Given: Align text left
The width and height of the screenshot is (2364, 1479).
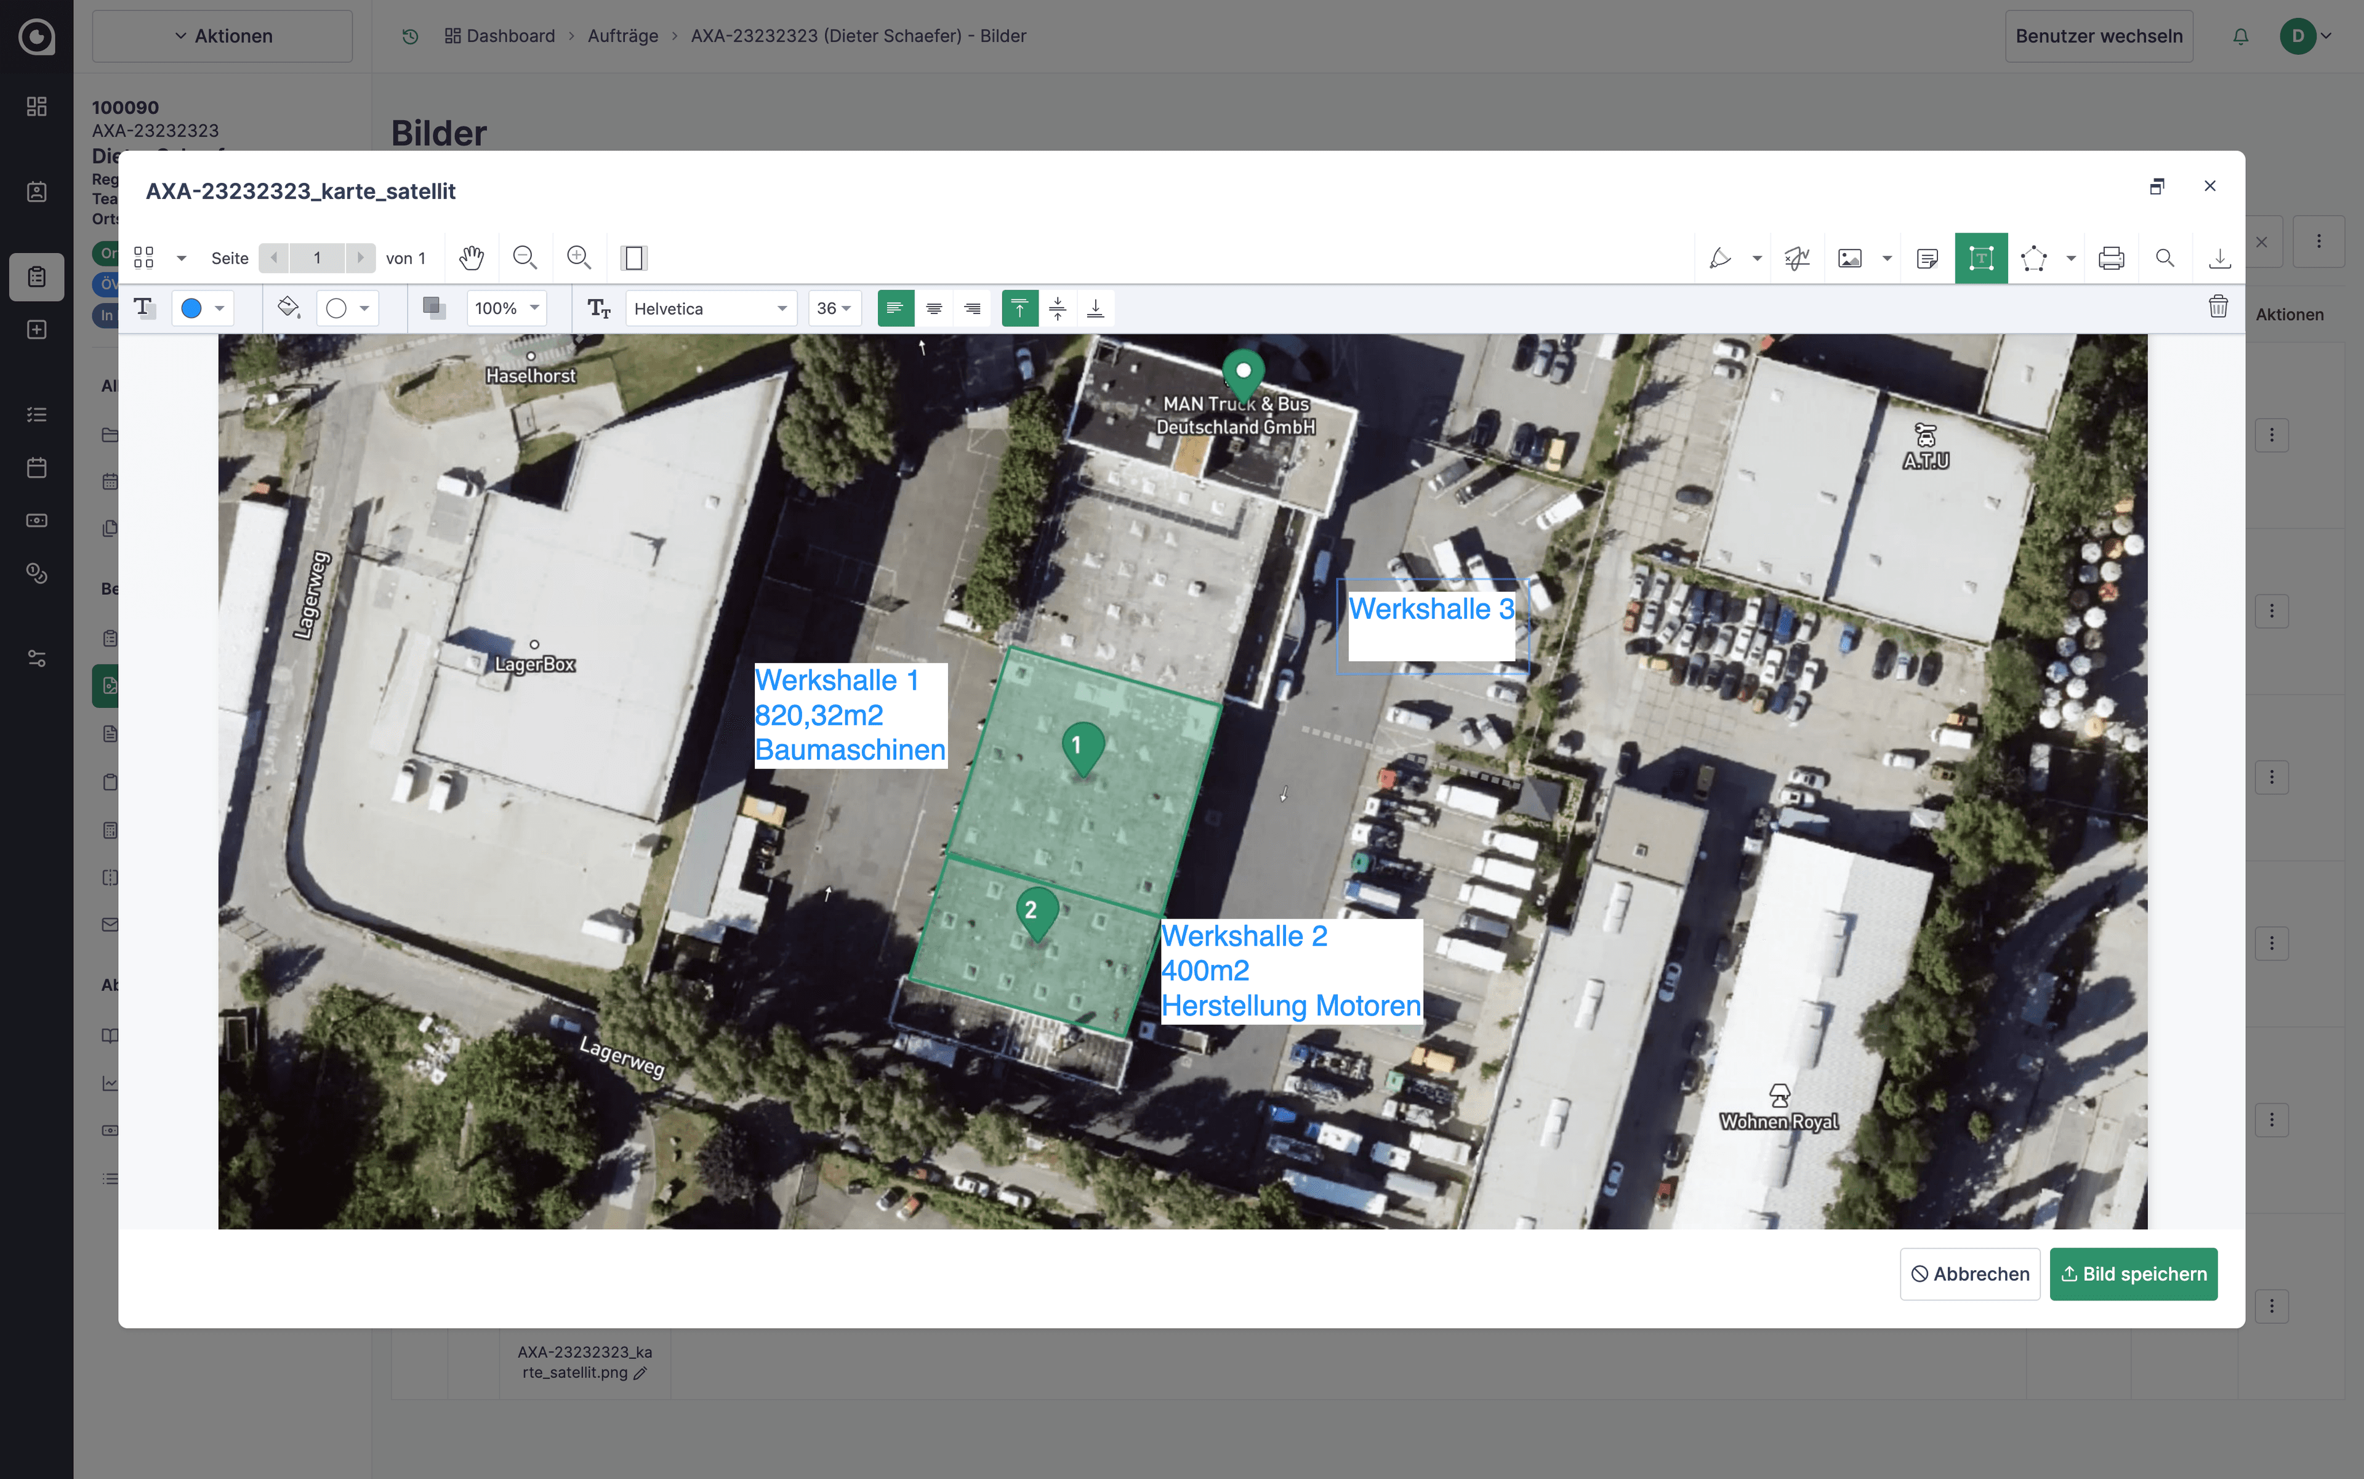Looking at the screenshot, I should click(895, 308).
